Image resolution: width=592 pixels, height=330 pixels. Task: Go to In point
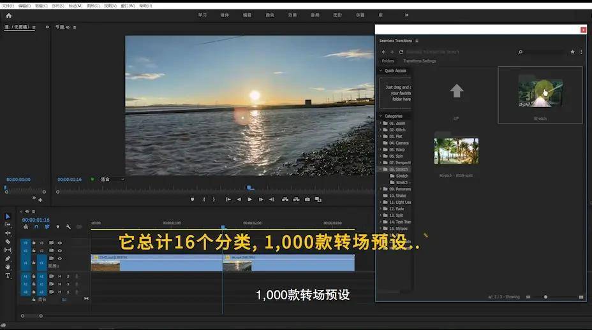pos(228,199)
